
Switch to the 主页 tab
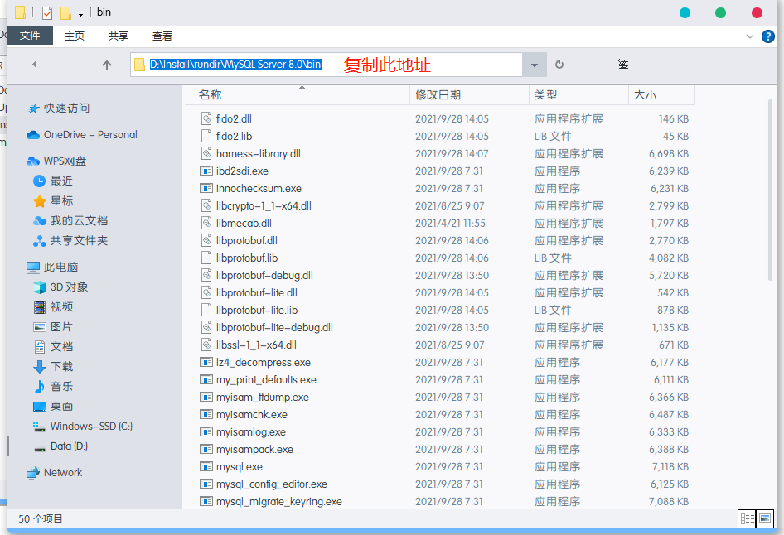pos(75,36)
